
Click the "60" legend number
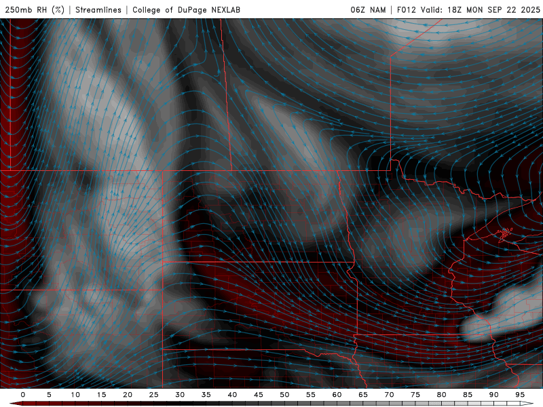pos(337,395)
